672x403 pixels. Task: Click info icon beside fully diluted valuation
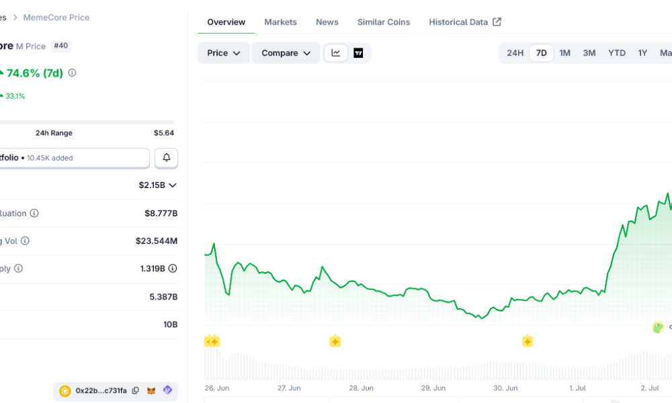34,214
